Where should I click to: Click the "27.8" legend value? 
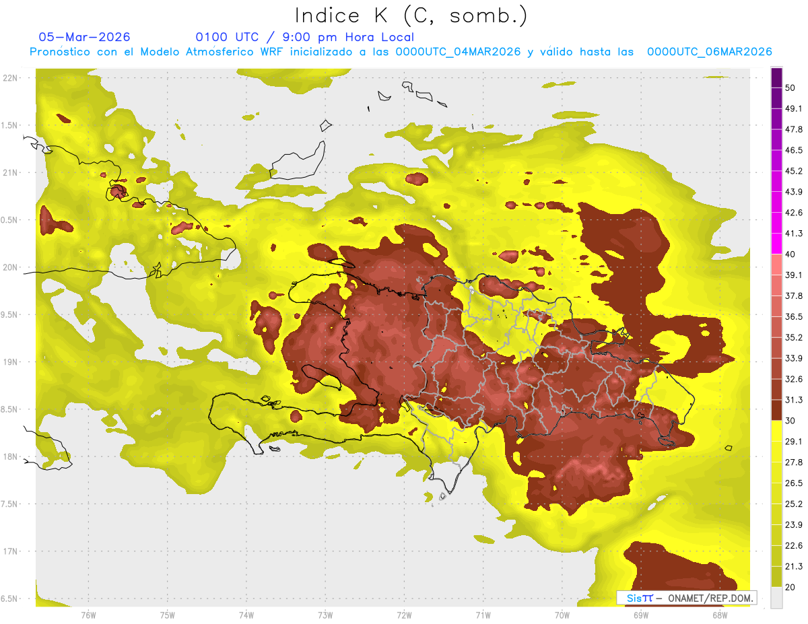(x=794, y=462)
